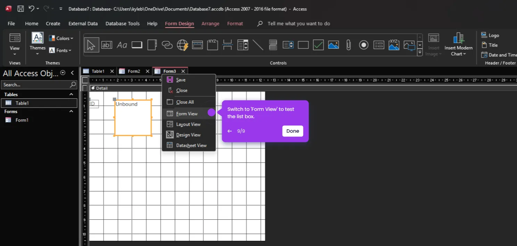
Task: Click Done on the purple tutorial tooltip
Action: coord(292,131)
